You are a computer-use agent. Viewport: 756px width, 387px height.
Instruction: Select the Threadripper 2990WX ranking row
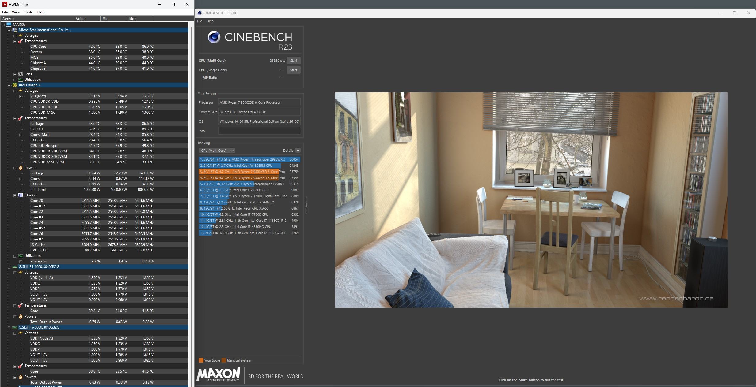pyautogui.click(x=249, y=159)
